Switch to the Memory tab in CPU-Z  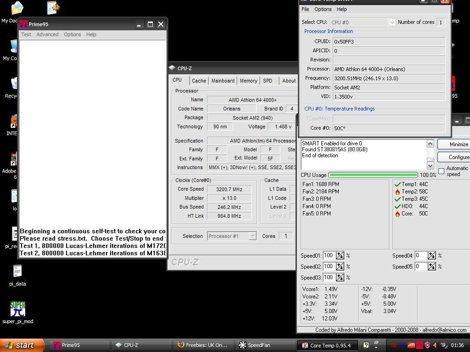tap(248, 81)
